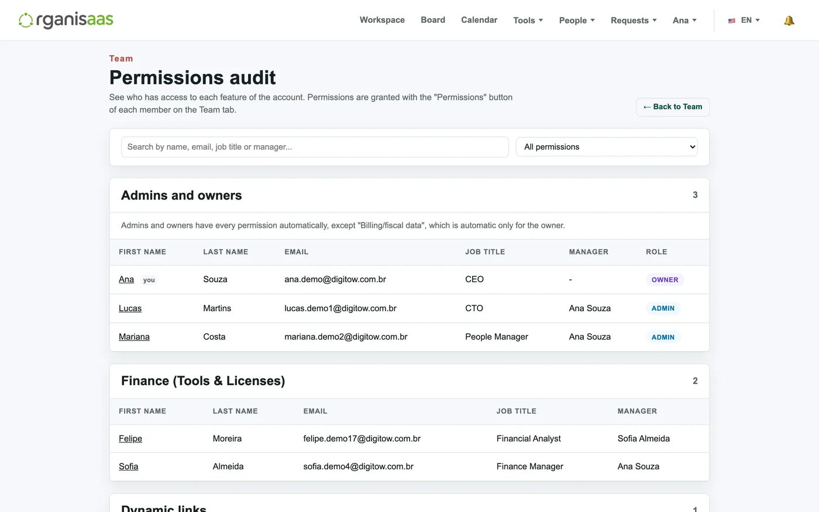Click the People Manager job title
The width and height of the screenshot is (819, 512).
pos(497,337)
